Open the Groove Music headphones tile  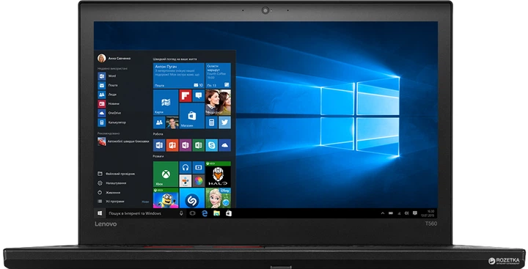coord(186,167)
